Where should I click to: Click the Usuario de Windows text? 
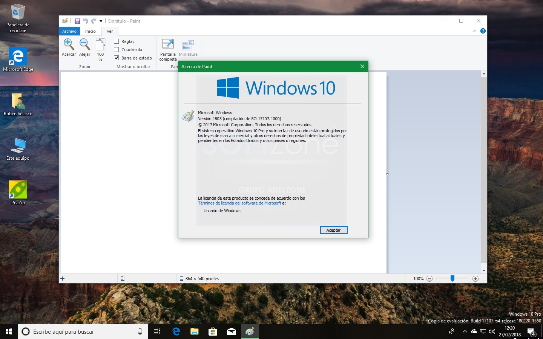[x=222, y=211]
